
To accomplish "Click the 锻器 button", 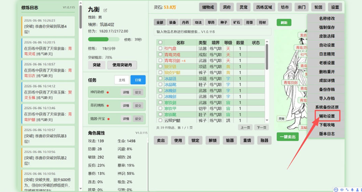I will [x=229, y=140].
